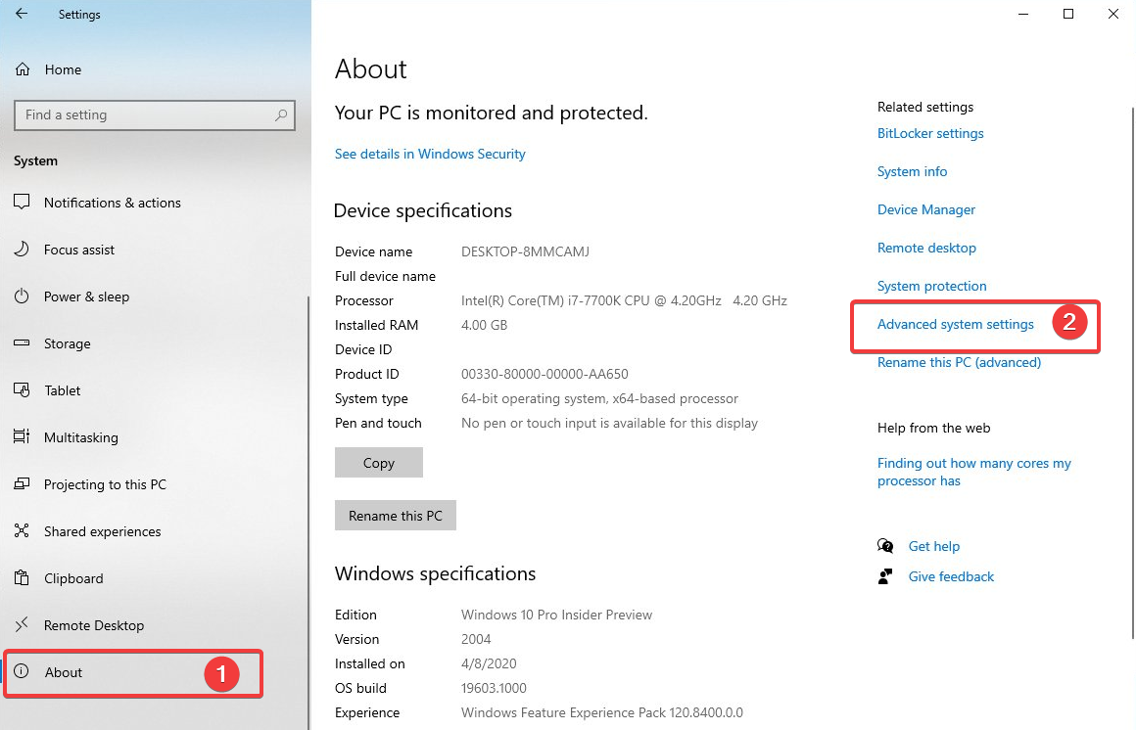Select Installed on date 4/8/2020
This screenshot has height=730, width=1136.
pyautogui.click(x=489, y=663)
